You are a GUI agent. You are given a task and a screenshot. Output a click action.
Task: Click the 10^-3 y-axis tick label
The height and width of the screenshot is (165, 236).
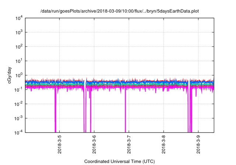pos(19,118)
